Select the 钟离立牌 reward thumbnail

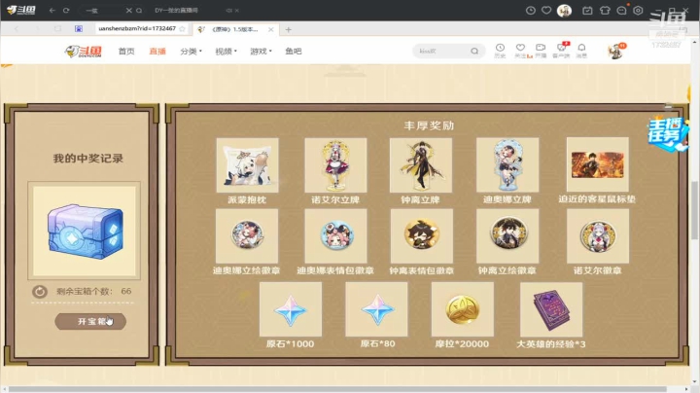point(421,165)
